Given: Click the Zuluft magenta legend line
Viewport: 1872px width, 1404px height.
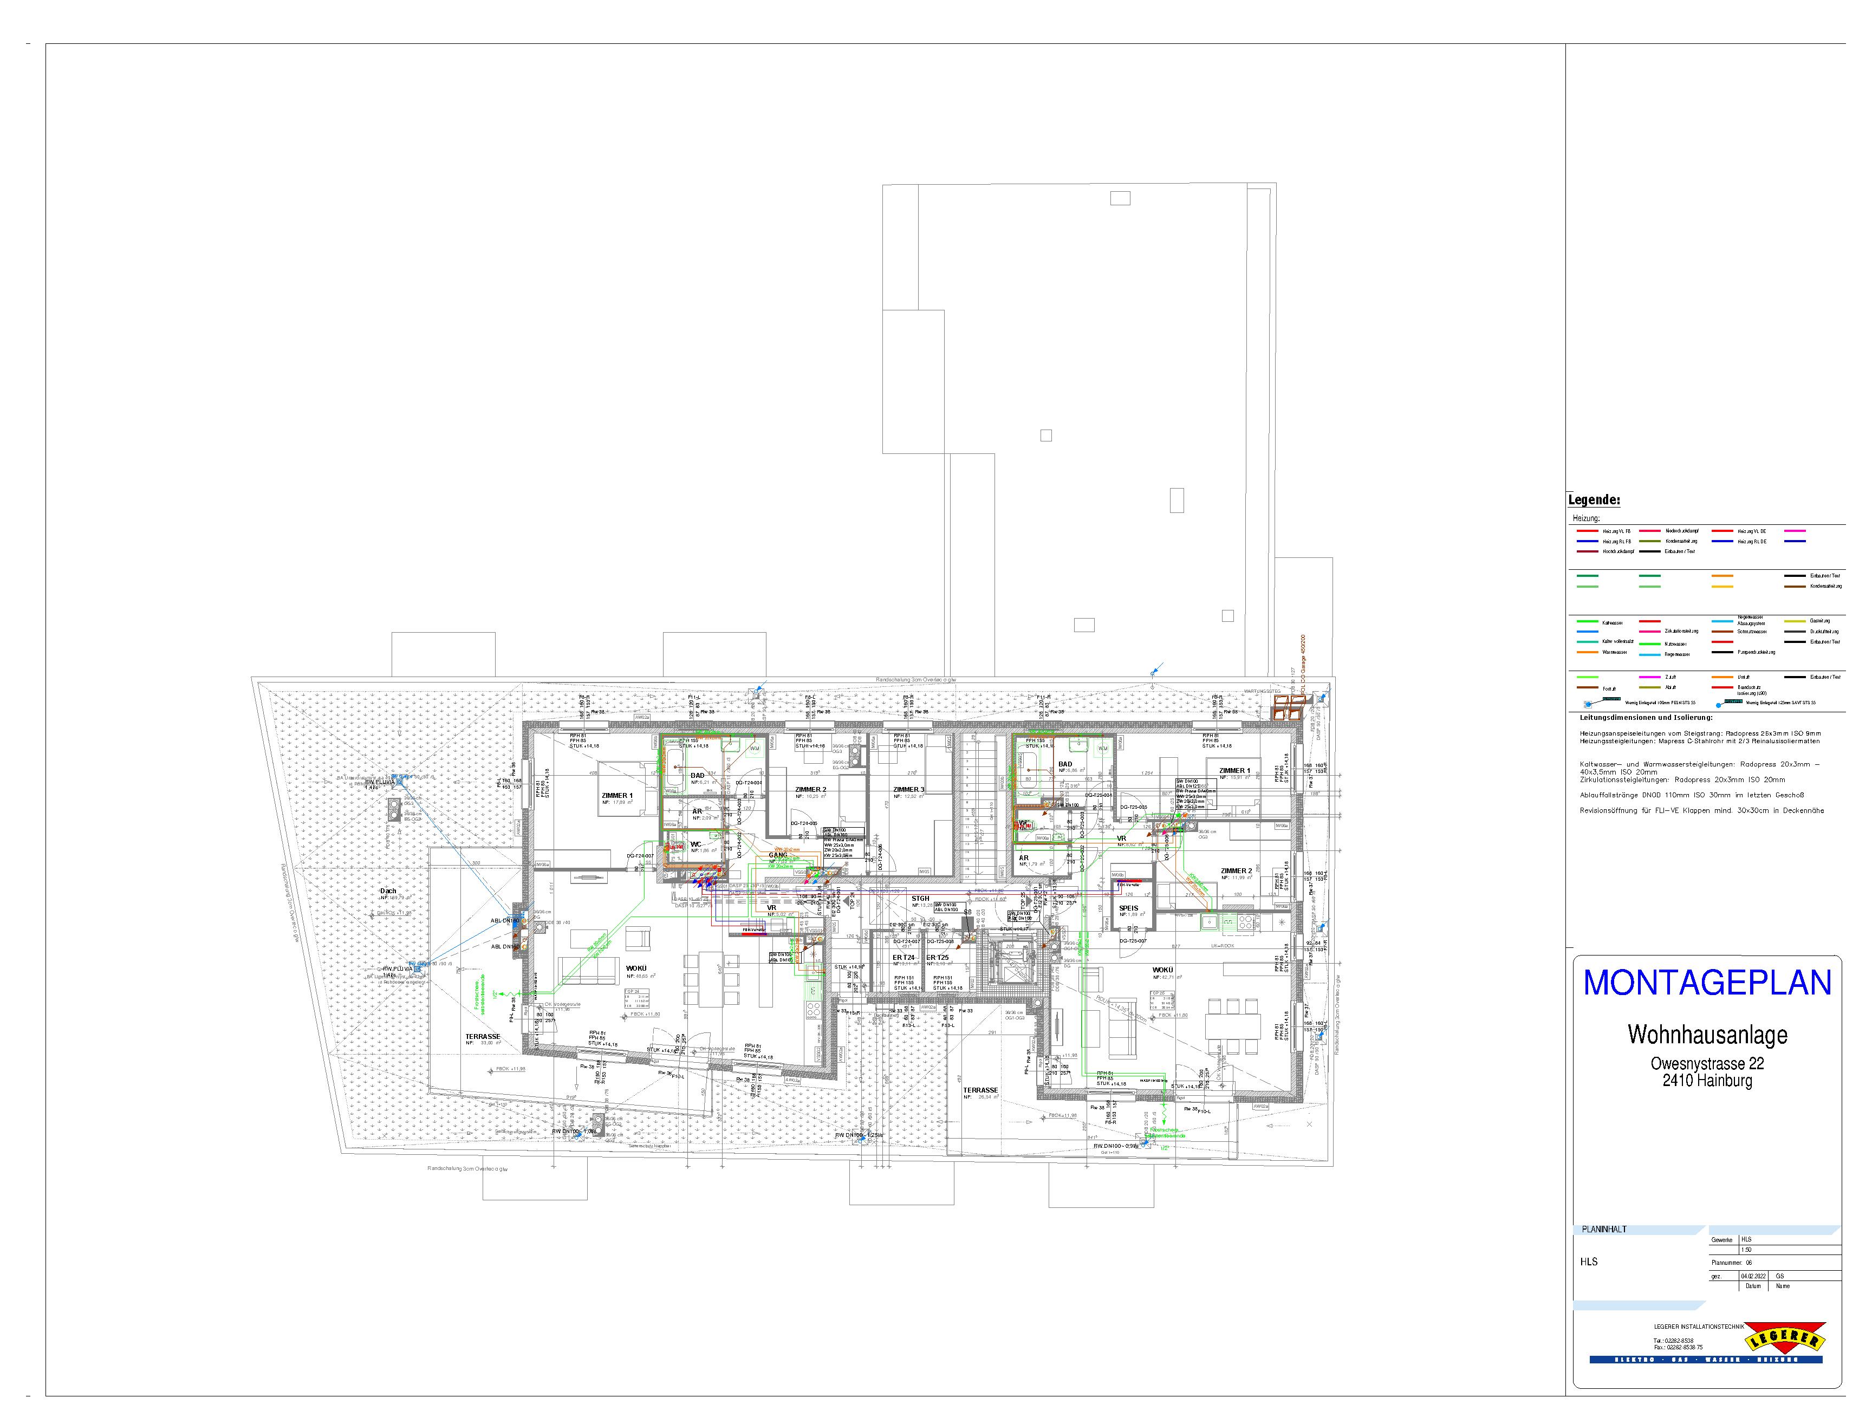Looking at the screenshot, I should tap(1650, 677).
